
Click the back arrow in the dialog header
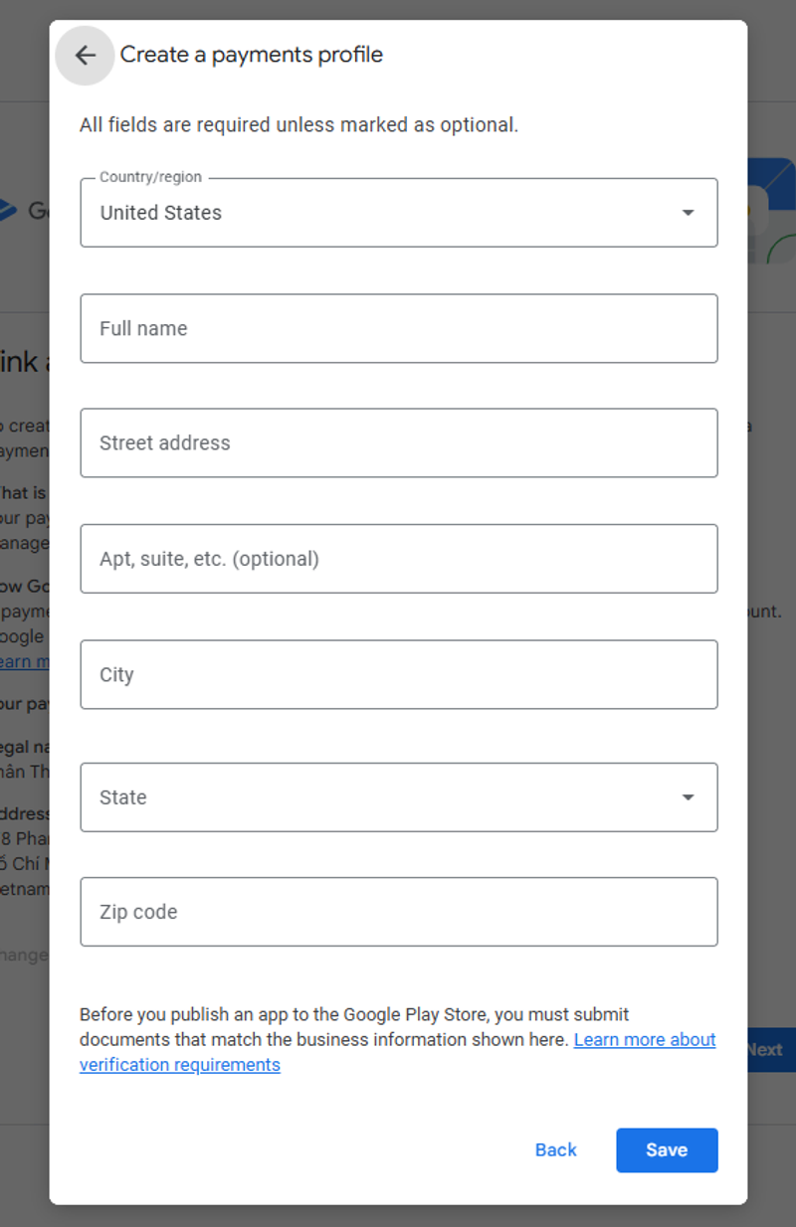[85, 56]
